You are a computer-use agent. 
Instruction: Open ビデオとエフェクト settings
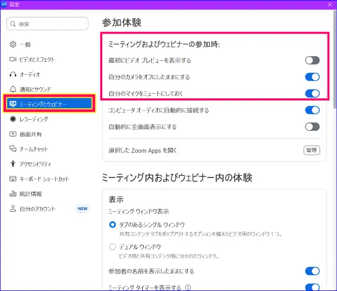point(48,59)
